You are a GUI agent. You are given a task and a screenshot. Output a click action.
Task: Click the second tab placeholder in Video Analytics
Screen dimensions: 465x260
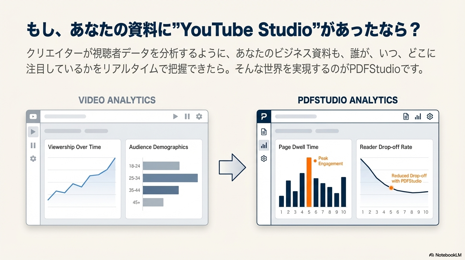pyautogui.click(x=96, y=131)
